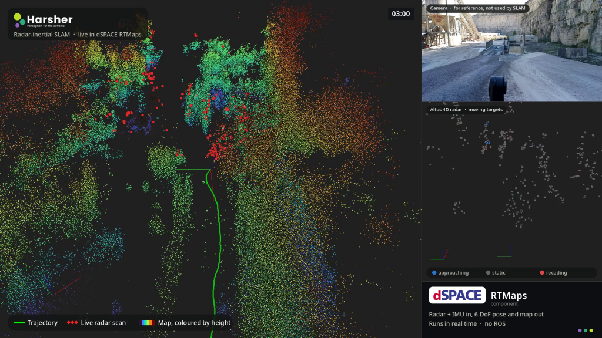
Task: Click the 'receding' legend label
Action: pyautogui.click(x=557, y=273)
